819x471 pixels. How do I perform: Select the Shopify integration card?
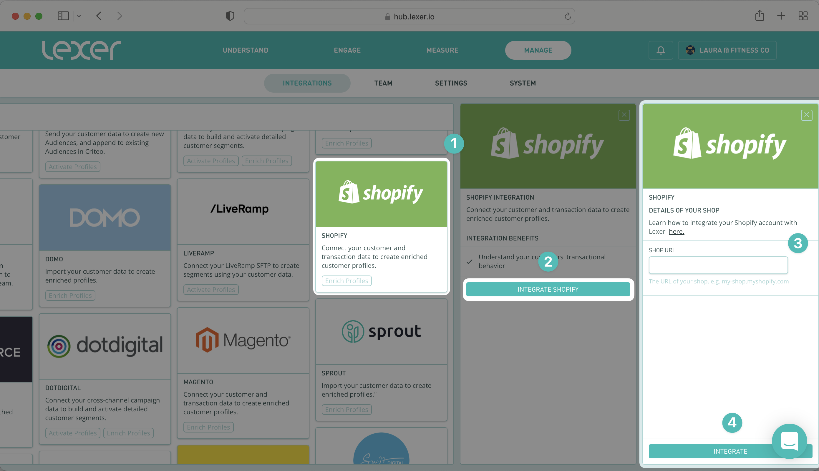pos(381,226)
